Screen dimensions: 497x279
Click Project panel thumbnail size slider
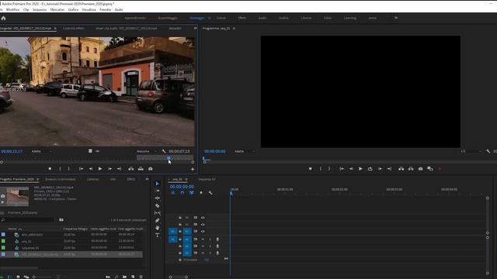42,277
